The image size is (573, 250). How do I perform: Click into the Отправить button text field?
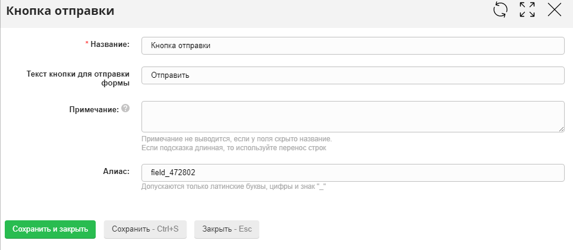[x=352, y=75]
